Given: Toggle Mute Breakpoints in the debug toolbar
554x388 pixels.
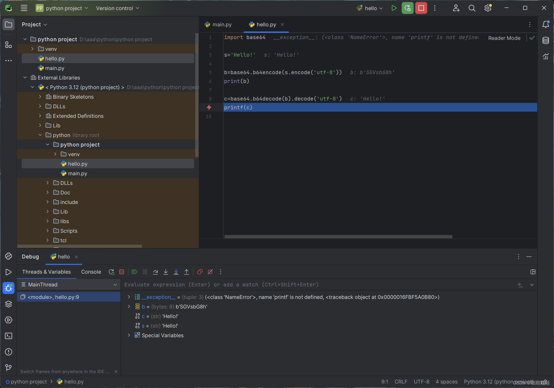Looking at the screenshot, I should (210, 272).
